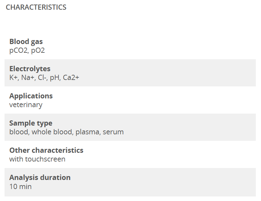The height and width of the screenshot is (201, 261).
Task: Select the Blood gas label
Action: tap(26, 41)
